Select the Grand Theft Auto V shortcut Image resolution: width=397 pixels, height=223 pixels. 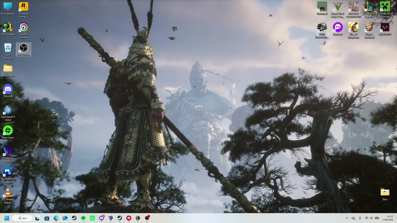338,10
